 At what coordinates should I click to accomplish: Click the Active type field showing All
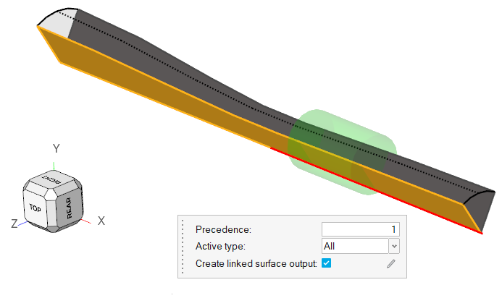pos(355,246)
